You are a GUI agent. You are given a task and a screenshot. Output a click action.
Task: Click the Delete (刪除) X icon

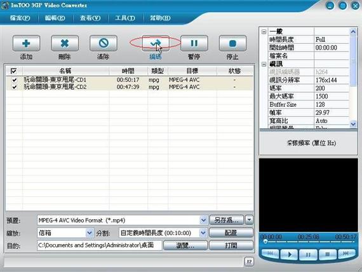click(65, 43)
